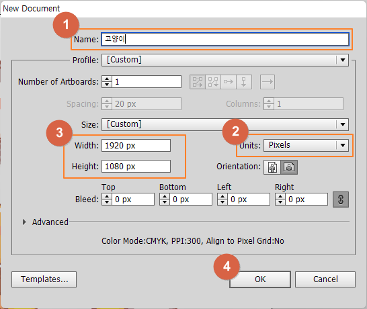Select the Grid by Row artboard layout icon
Viewport: 367px width, 309px height.
point(198,82)
